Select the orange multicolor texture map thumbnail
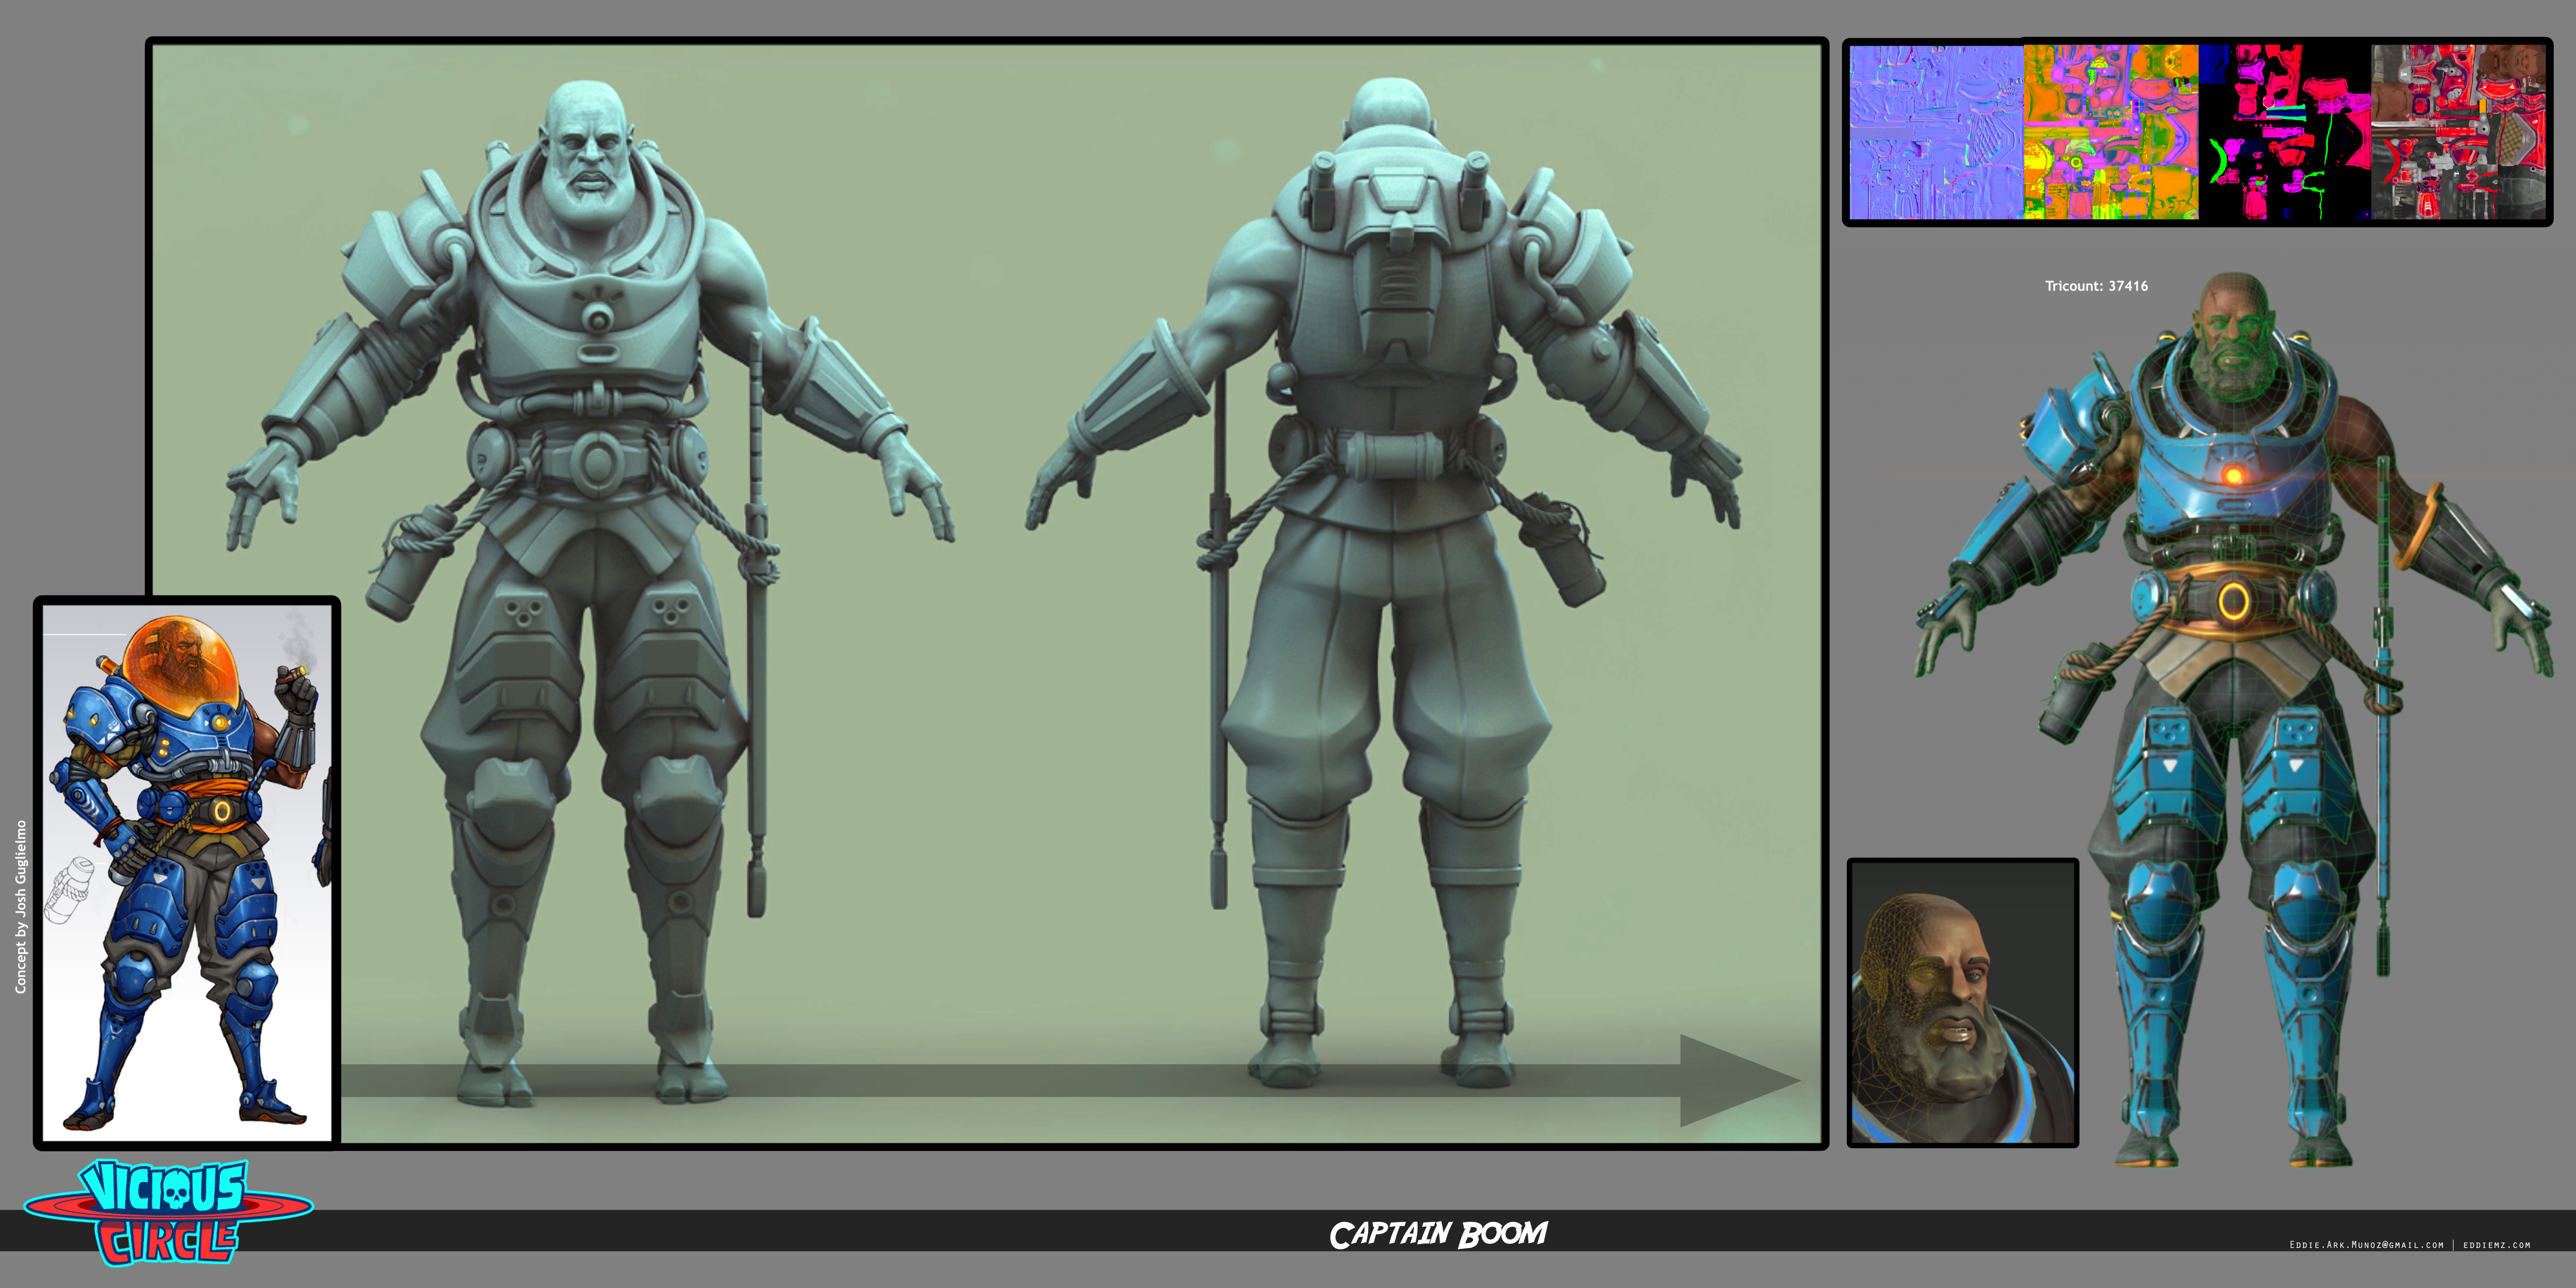Viewport: 2576px width, 1288px height. click(2110, 132)
